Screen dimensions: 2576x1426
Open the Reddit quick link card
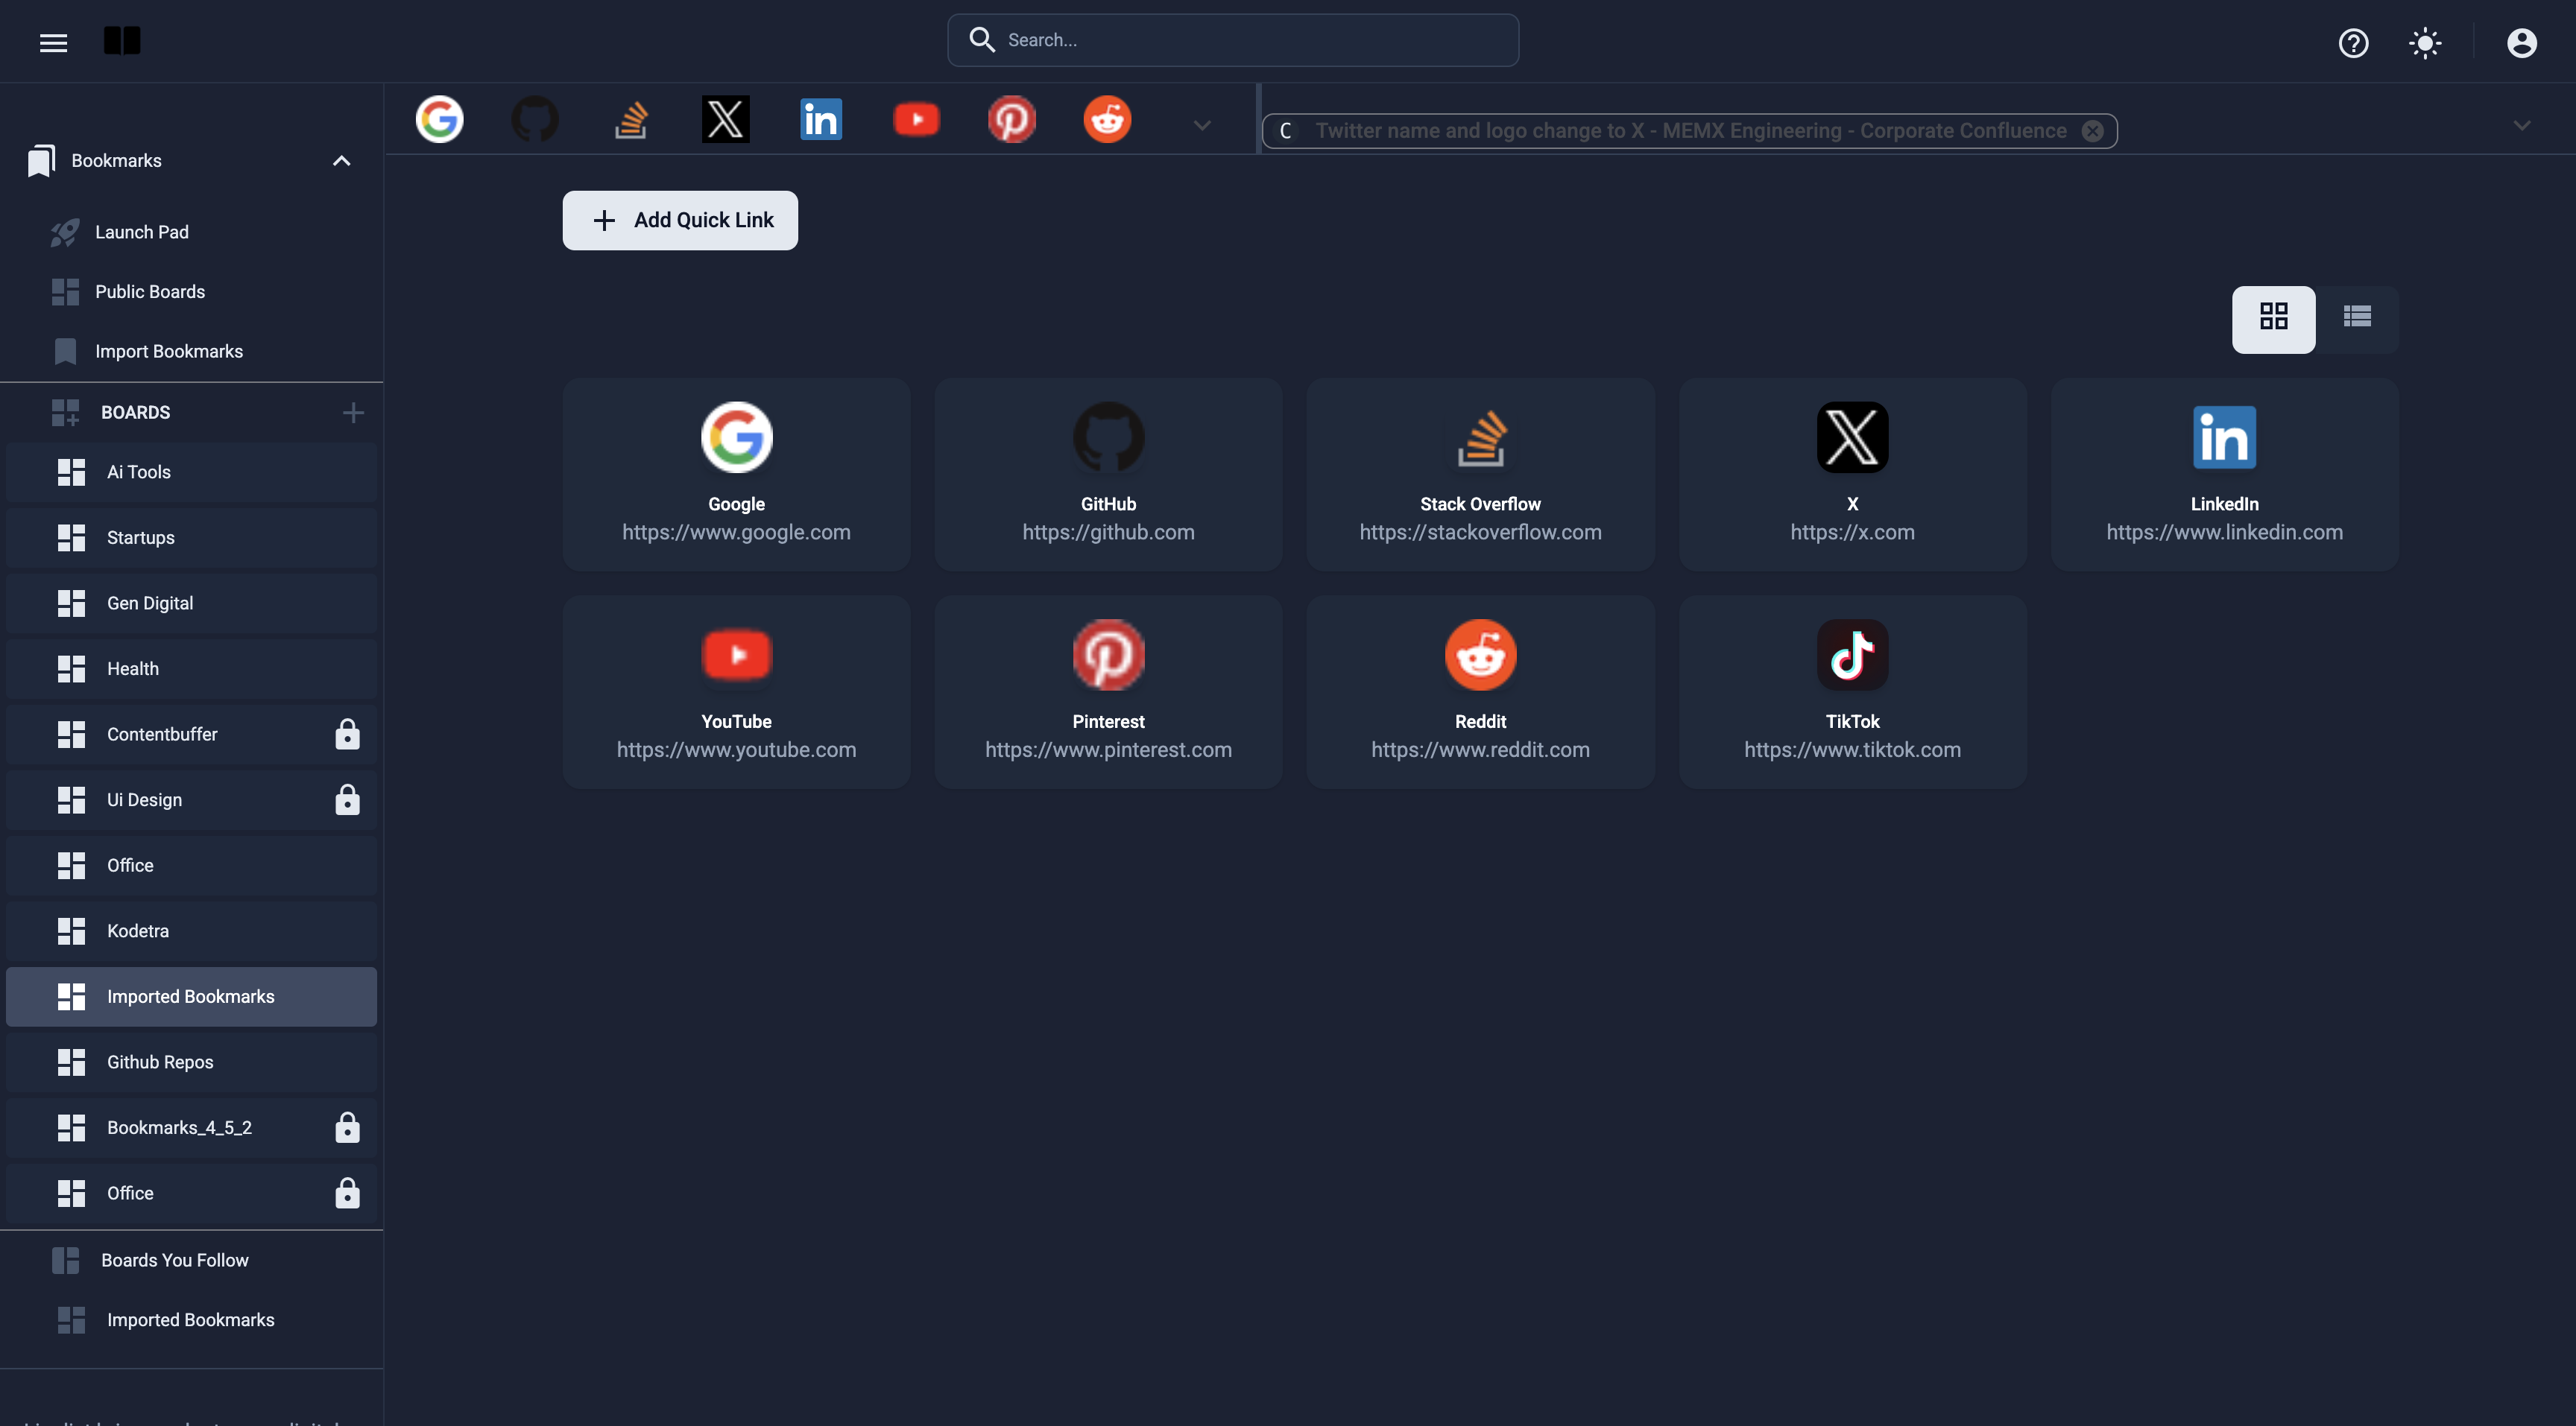pyautogui.click(x=1480, y=691)
